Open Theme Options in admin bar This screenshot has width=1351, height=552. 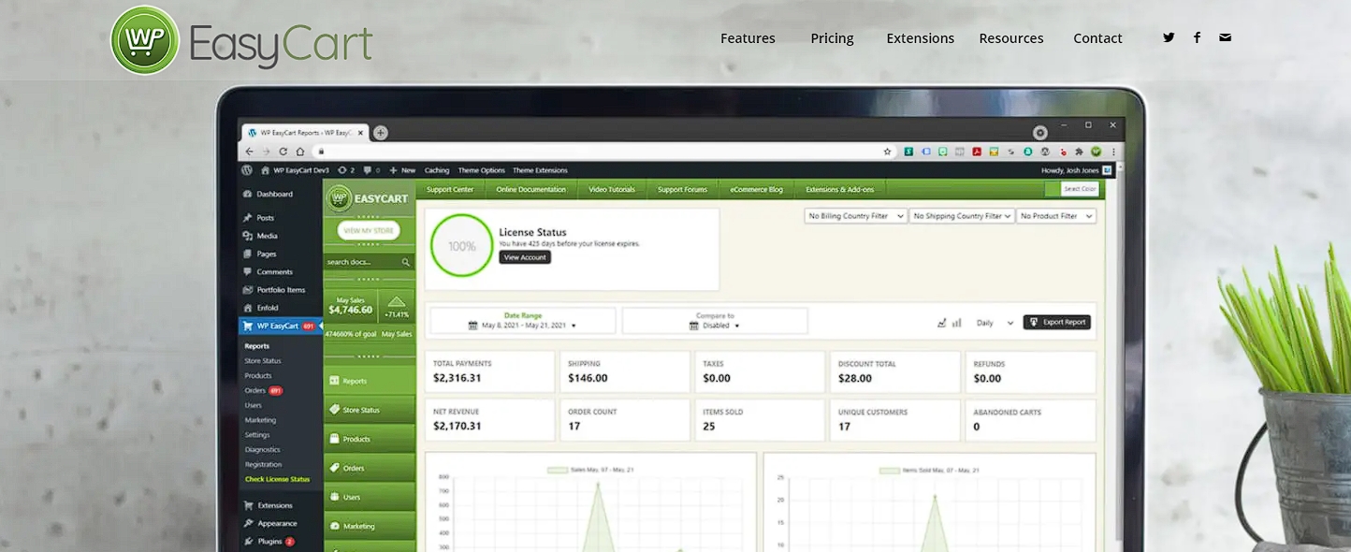[481, 170]
